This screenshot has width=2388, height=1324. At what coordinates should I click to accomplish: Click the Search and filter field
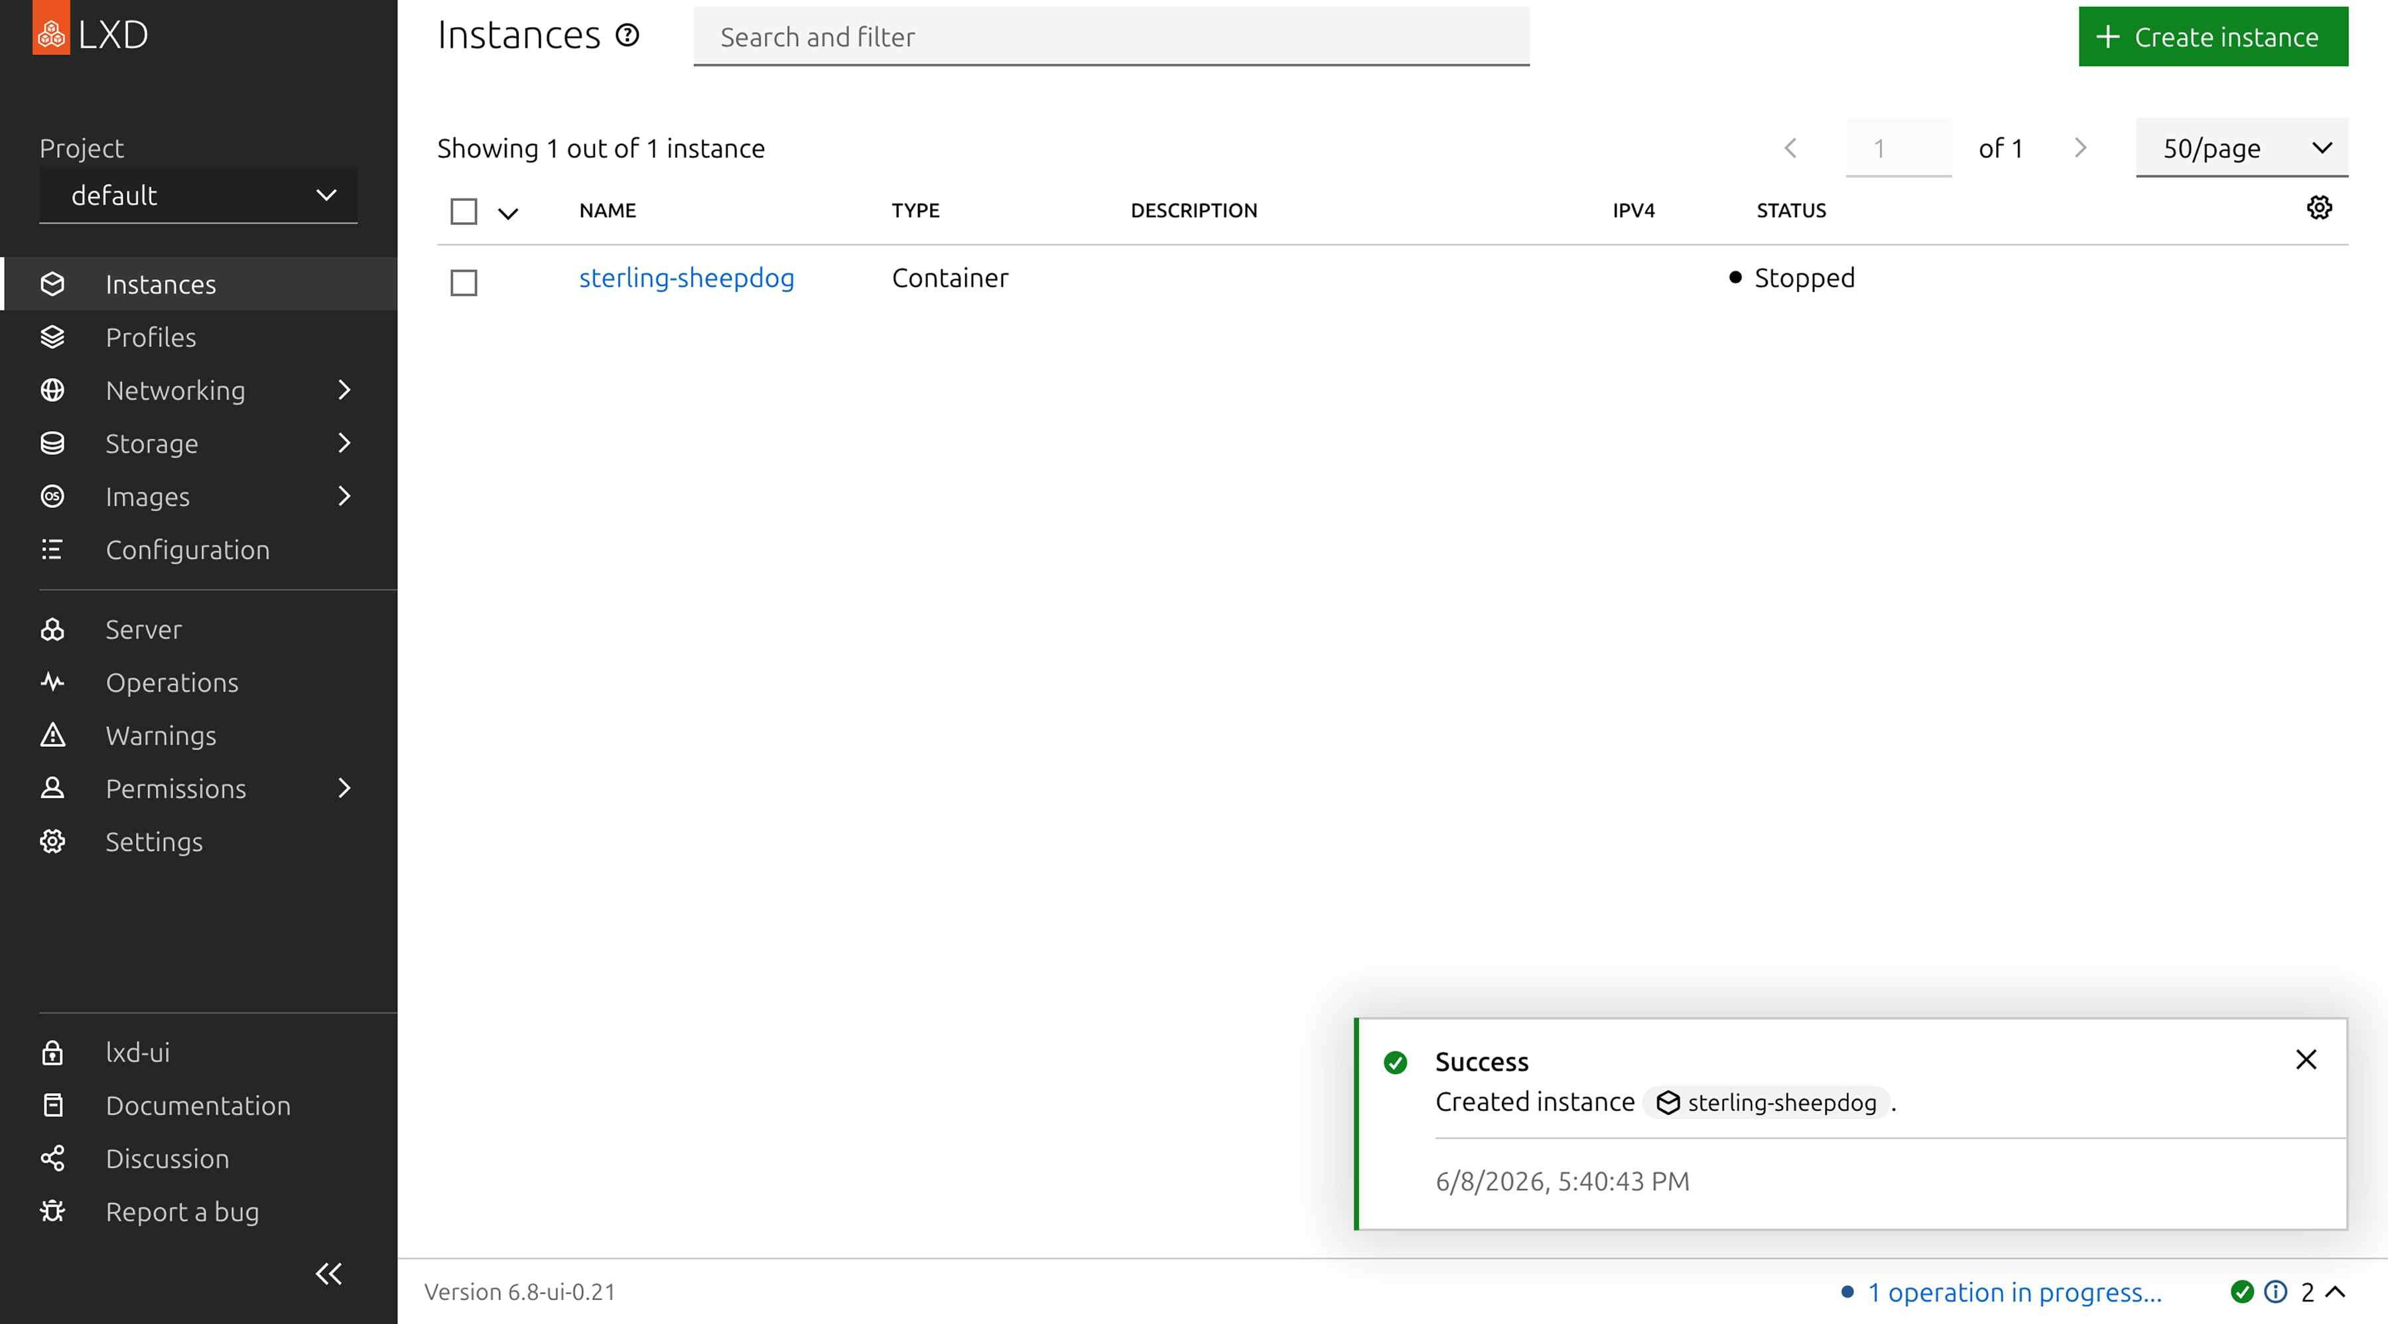coord(1112,36)
